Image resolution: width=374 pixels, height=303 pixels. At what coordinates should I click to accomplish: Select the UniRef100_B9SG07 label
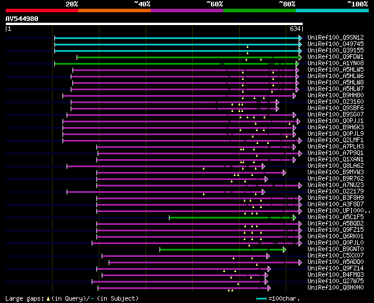335,114
